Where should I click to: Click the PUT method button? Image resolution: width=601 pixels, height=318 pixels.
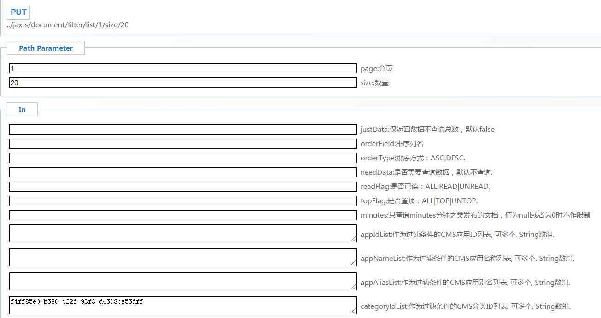pyautogui.click(x=19, y=12)
